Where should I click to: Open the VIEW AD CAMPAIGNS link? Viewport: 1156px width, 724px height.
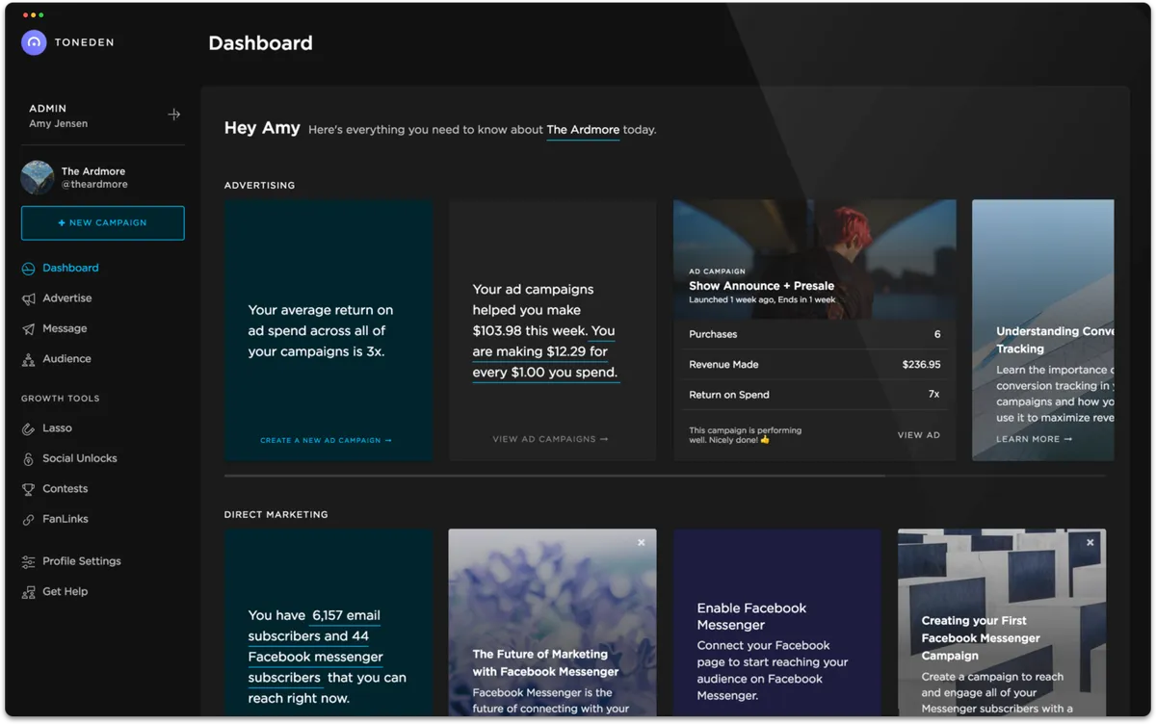point(551,438)
